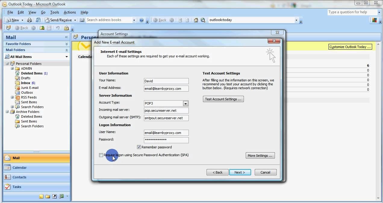The width and height of the screenshot is (383, 203).
Task: Open the Edit menu
Action: pyautogui.click(x=21, y=12)
